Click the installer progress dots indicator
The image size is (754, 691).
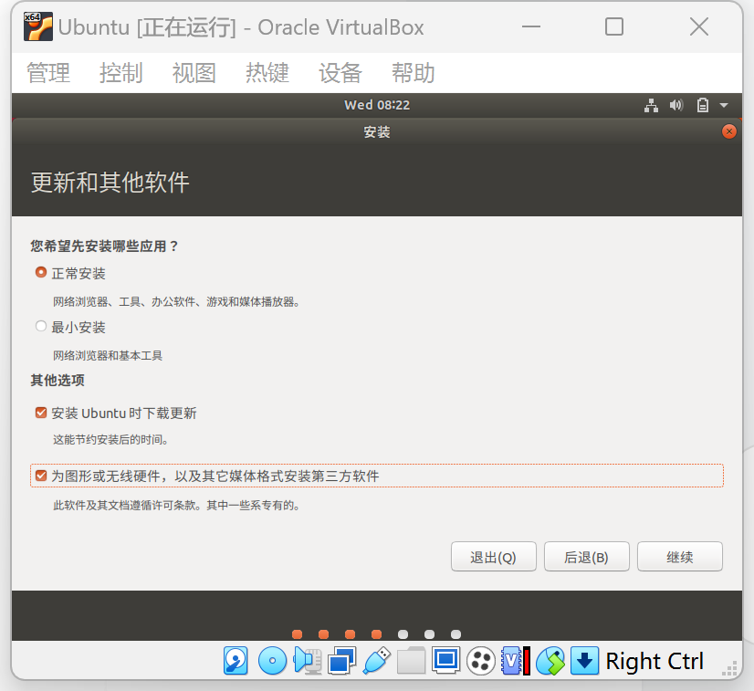(376, 633)
